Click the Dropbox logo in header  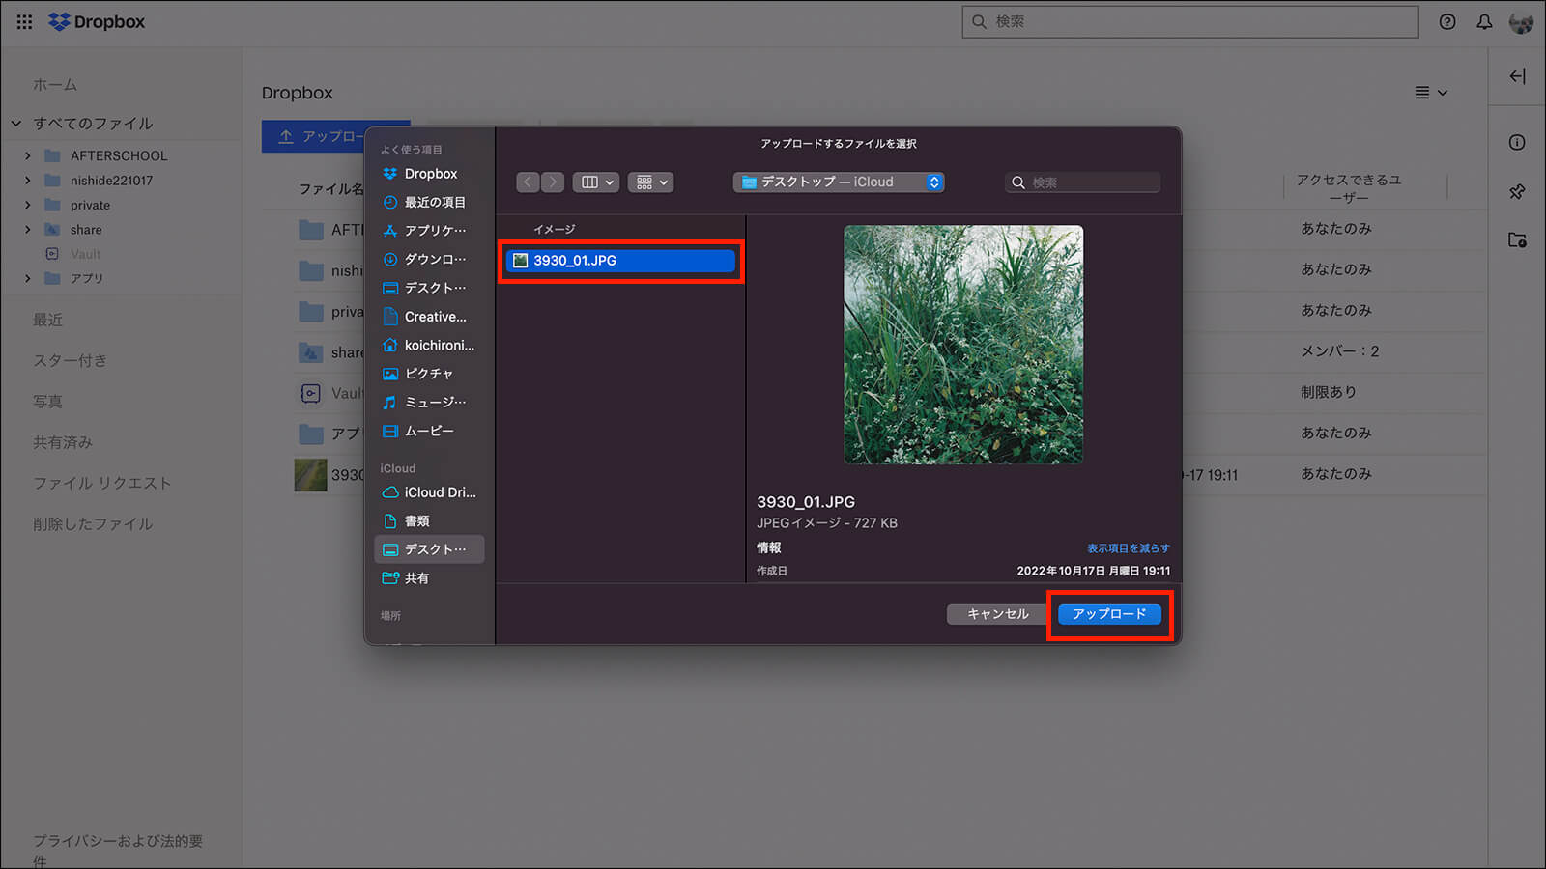(97, 21)
